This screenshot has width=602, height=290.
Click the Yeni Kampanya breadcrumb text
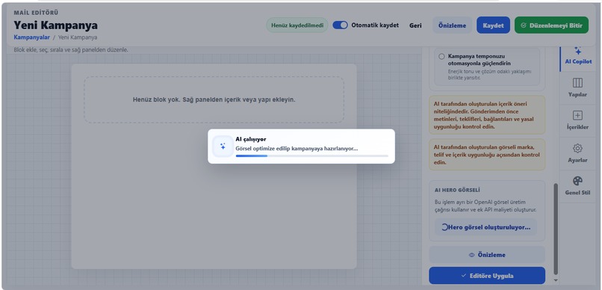78,37
